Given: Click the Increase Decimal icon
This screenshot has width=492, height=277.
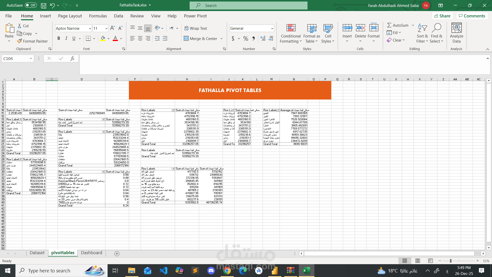Looking at the screenshot, I should click(x=263, y=38).
